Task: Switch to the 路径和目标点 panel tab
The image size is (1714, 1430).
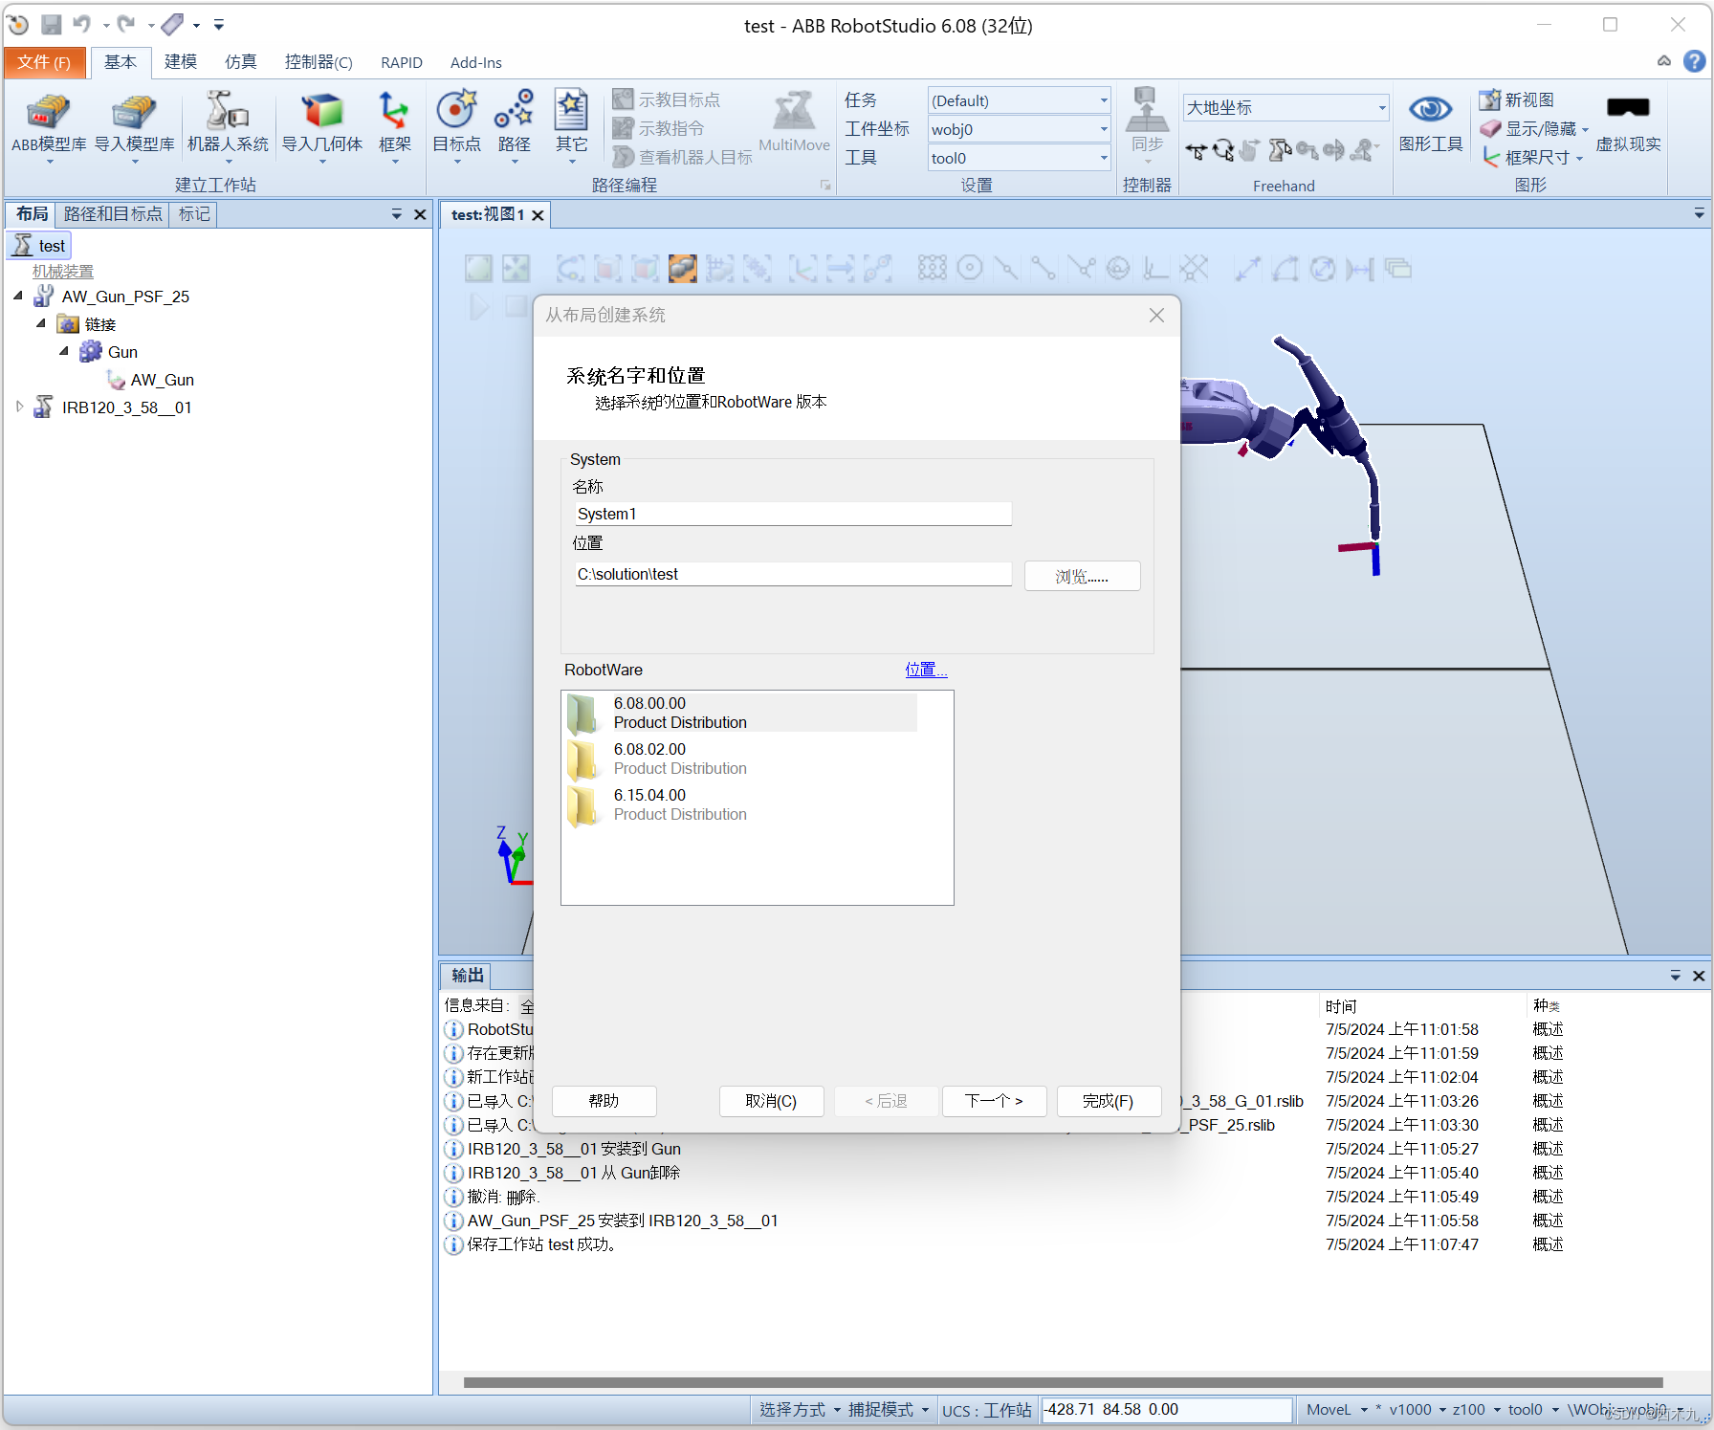Action: point(113,214)
